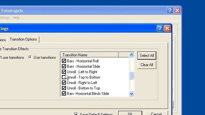The width and height of the screenshot is (205, 115).
Task: Click the Transition Name column header
Action: coord(90,55)
